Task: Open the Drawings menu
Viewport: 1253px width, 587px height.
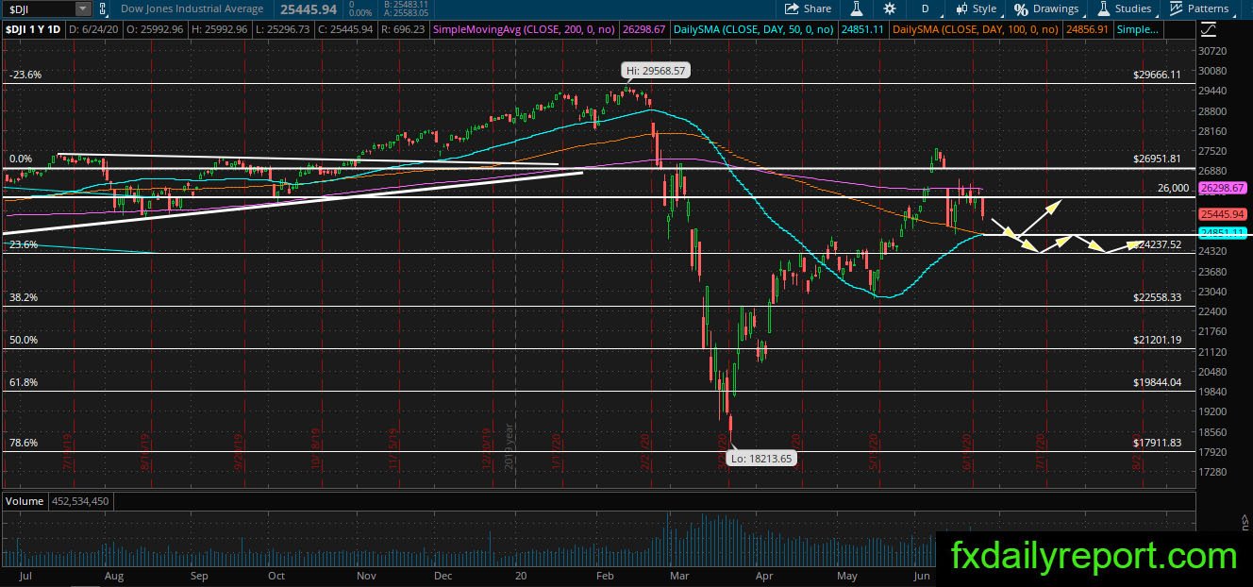Action: coord(1047,8)
